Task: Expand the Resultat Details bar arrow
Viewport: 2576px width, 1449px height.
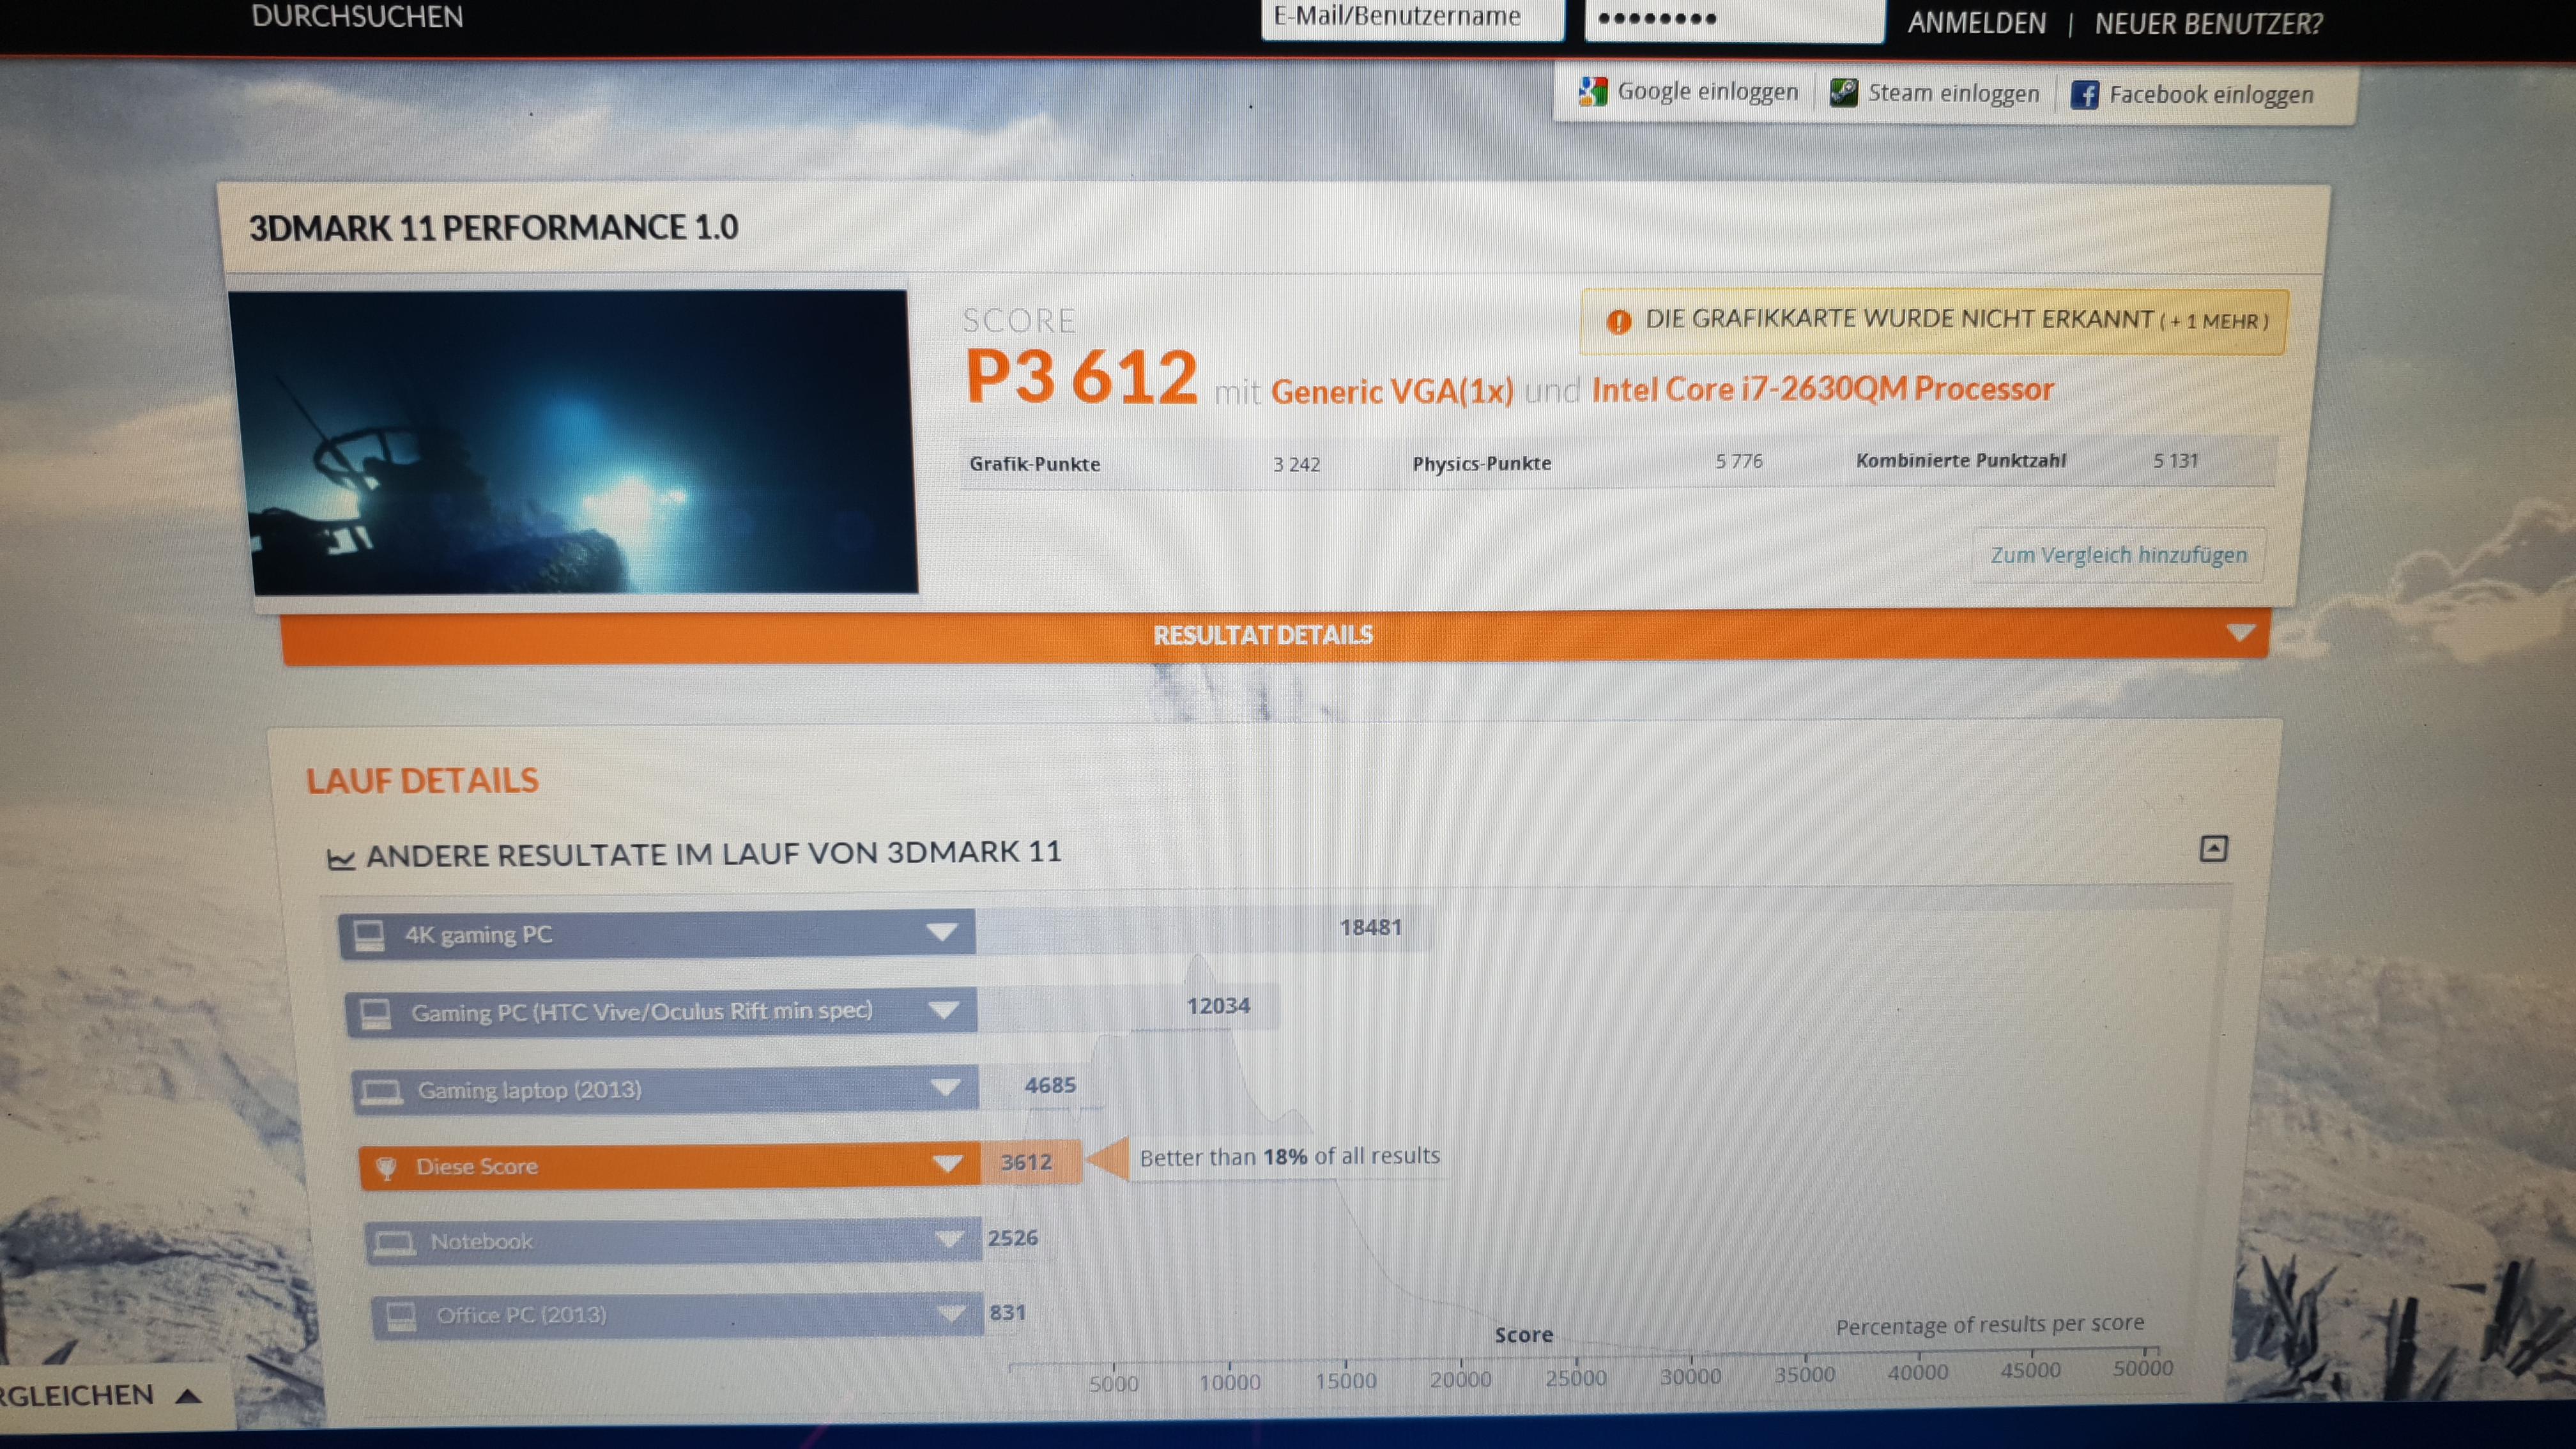Action: [2240, 633]
